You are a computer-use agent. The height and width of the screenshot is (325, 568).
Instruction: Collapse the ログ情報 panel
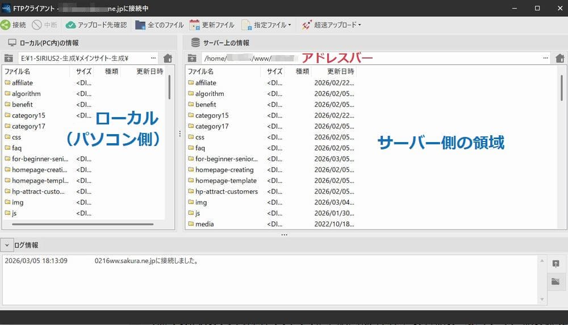(x=6, y=245)
